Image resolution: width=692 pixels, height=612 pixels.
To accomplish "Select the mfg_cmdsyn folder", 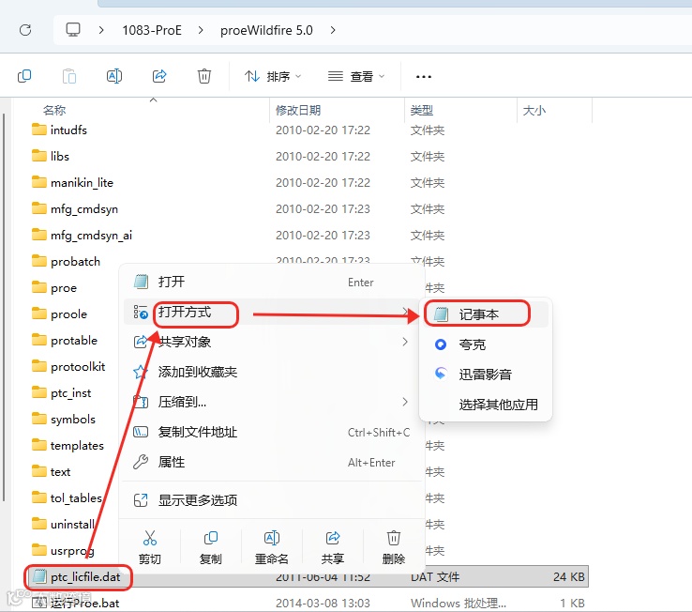I will pos(75,208).
